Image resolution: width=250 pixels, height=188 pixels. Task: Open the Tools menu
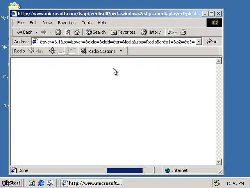click(87, 23)
